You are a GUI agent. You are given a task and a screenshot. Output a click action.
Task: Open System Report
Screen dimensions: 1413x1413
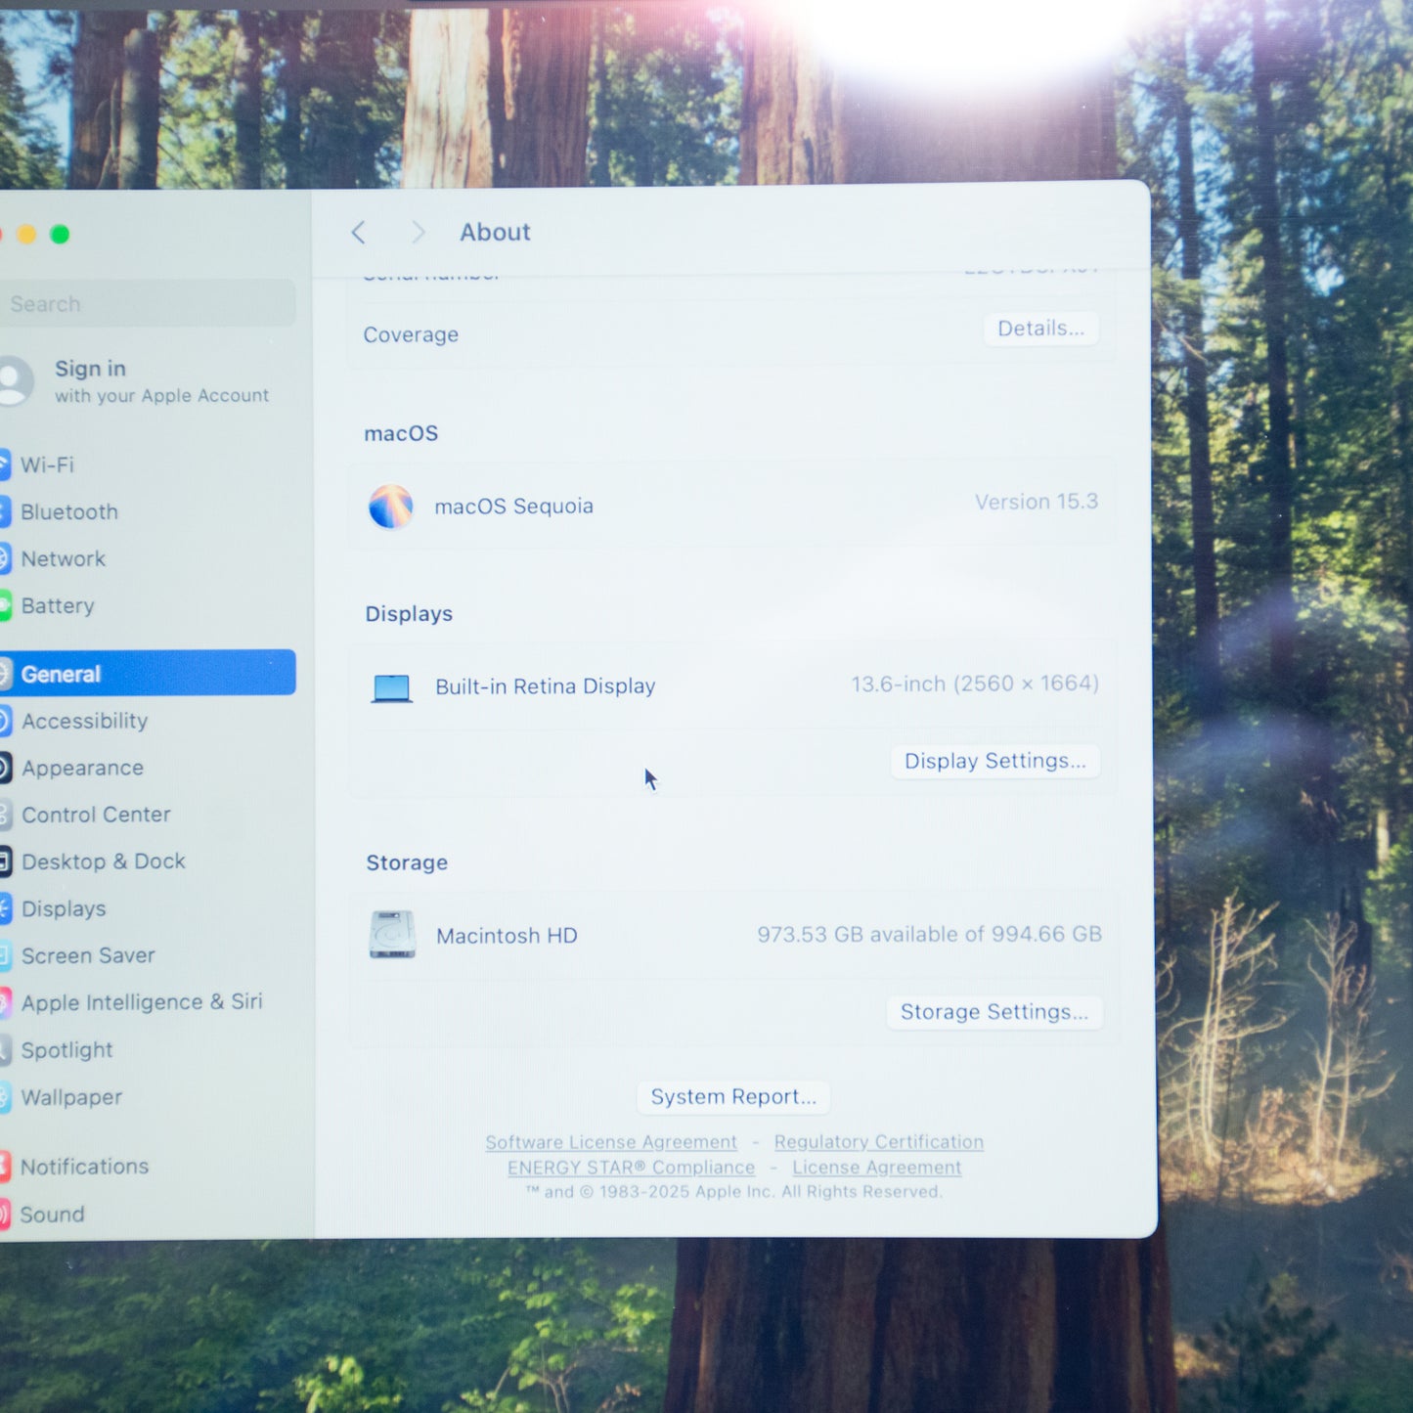pos(733,1097)
